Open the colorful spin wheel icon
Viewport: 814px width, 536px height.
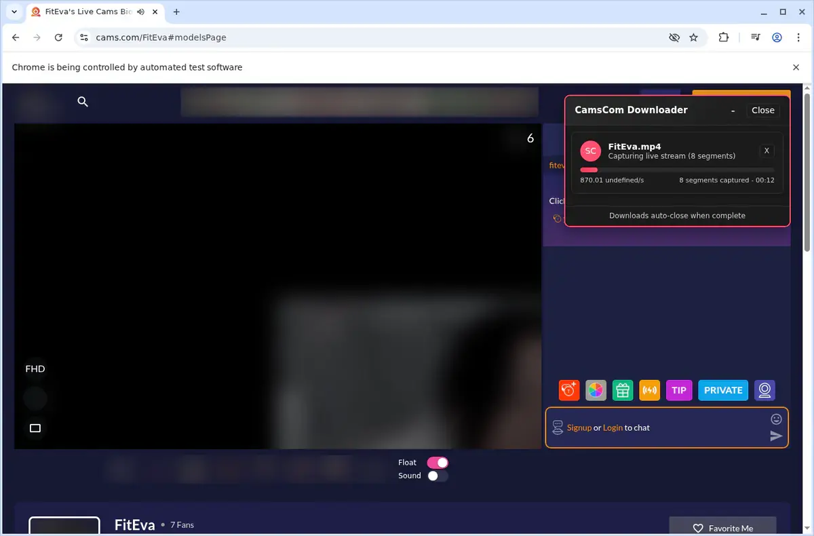(x=596, y=390)
